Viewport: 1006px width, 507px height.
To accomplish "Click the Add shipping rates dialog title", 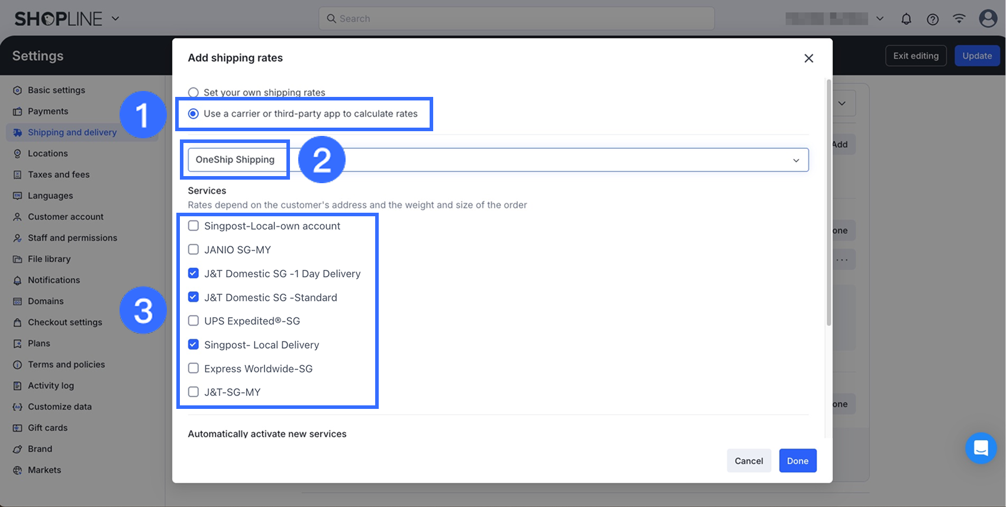I will coord(236,58).
